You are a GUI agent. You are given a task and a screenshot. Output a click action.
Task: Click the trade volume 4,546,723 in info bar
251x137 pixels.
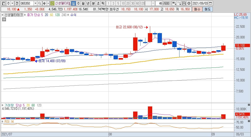[55, 9]
